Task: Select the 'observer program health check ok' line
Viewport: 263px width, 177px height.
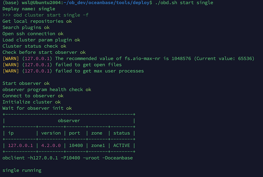Action: tap(47, 89)
